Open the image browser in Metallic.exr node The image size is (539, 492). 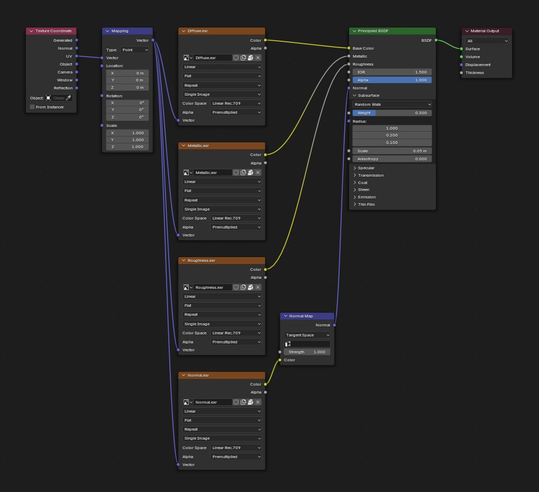pos(188,172)
